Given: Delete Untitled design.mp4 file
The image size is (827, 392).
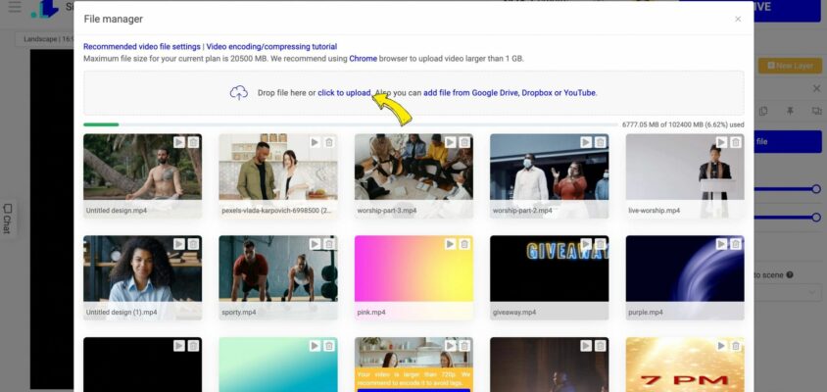Looking at the screenshot, I should (194, 142).
